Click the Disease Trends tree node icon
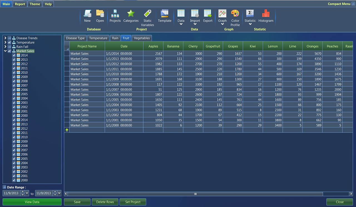Viewport: 356px width, 207px height. tap(14, 38)
